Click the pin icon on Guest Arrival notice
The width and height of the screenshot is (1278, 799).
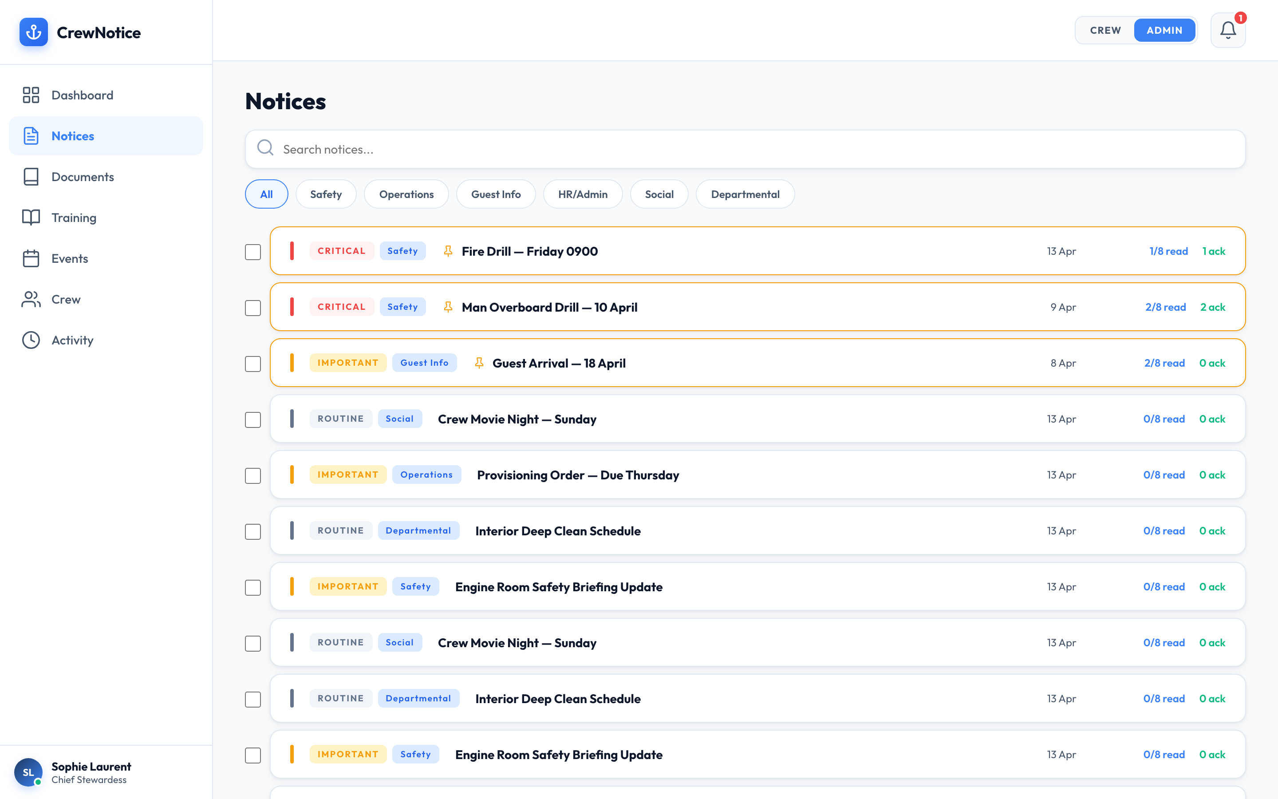click(479, 363)
